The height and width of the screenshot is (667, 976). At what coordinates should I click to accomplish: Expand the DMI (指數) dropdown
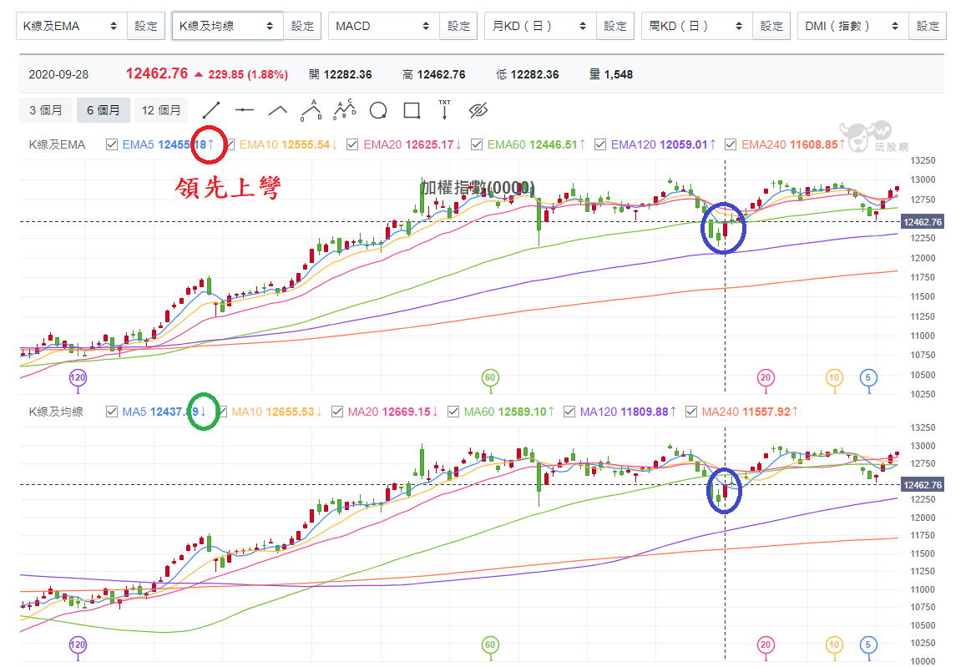tap(852, 26)
